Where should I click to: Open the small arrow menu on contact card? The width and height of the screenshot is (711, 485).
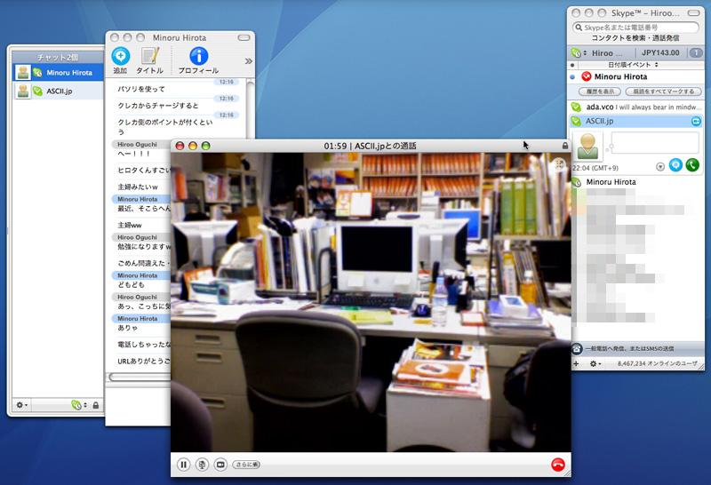pos(660,167)
